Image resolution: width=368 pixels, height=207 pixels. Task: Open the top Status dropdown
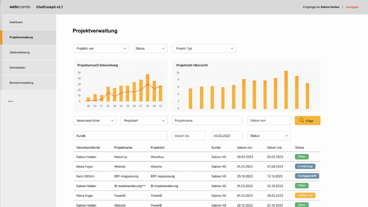pyautogui.click(x=150, y=48)
